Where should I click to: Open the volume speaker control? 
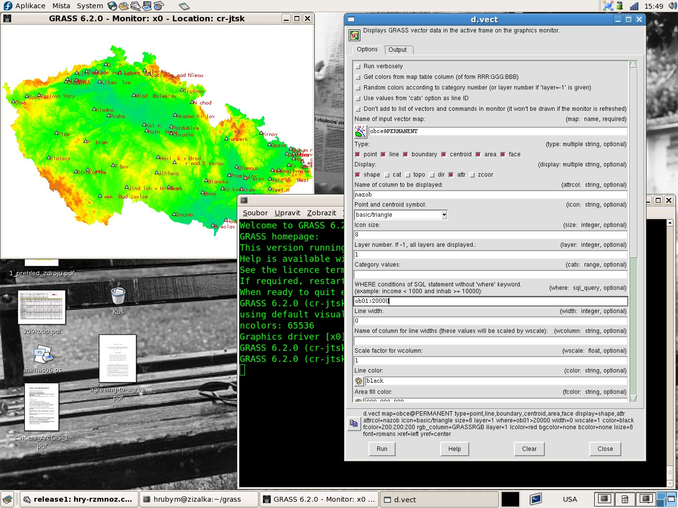coord(672,6)
